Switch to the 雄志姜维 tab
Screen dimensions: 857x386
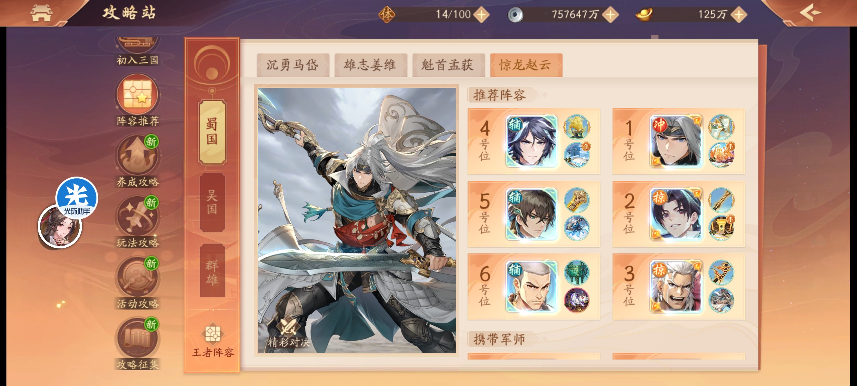[371, 65]
